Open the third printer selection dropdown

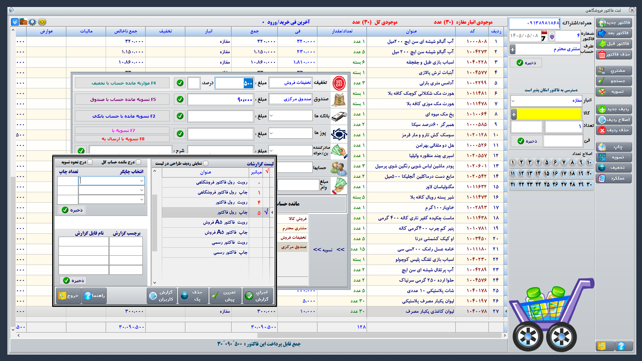[111, 200]
